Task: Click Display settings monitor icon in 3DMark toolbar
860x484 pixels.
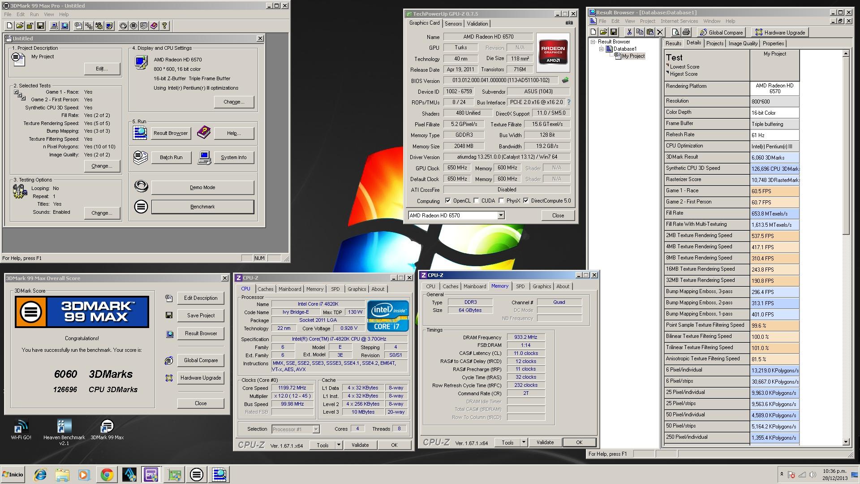Action: (109, 26)
